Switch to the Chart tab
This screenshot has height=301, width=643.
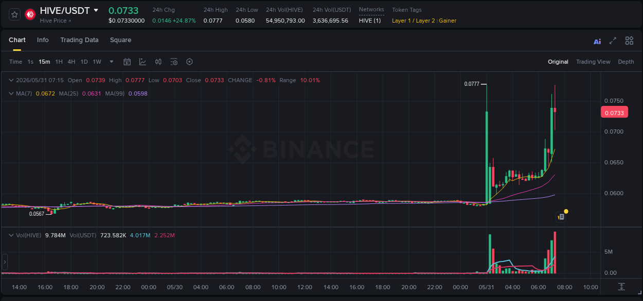tap(17, 40)
